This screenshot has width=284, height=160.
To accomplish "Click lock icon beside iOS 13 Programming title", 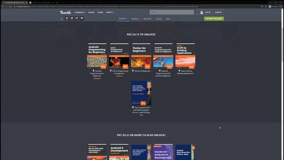I will point(110,71).
